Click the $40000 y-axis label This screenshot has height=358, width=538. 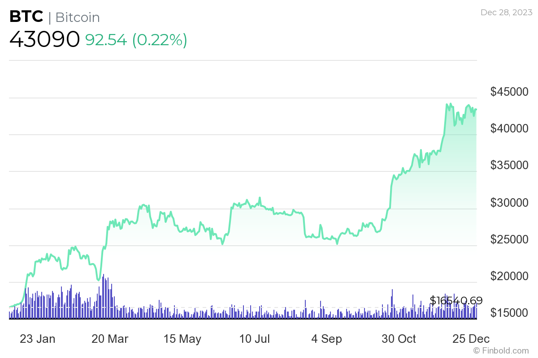tap(510, 128)
